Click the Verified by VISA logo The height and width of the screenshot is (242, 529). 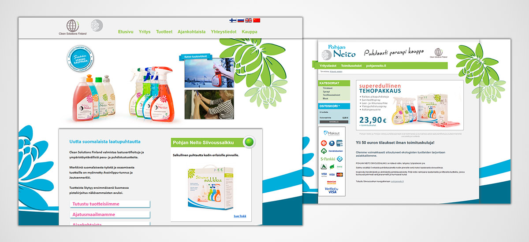click(332, 190)
